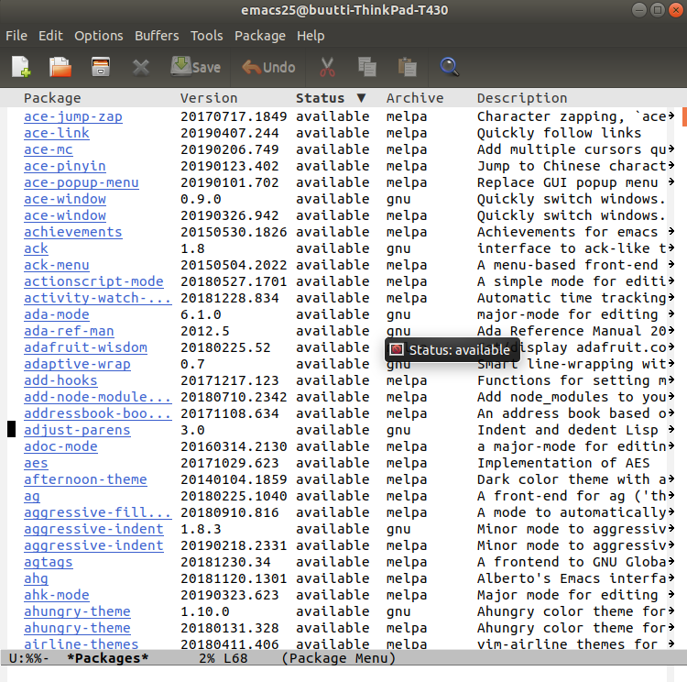The height and width of the screenshot is (682, 687).
Task: Sort packages by the Status column header
Action: [x=330, y=98]
